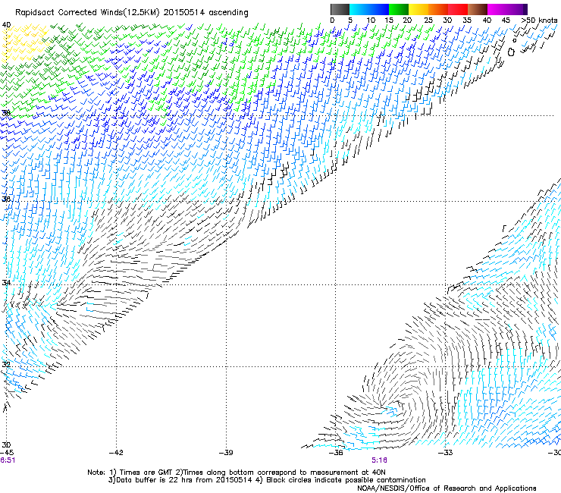Click the '>50 knots' legend label
Screen dimensions: 561x493
click(539, 20)
